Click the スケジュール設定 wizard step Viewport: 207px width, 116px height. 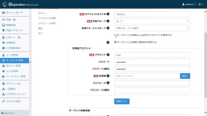47,23
